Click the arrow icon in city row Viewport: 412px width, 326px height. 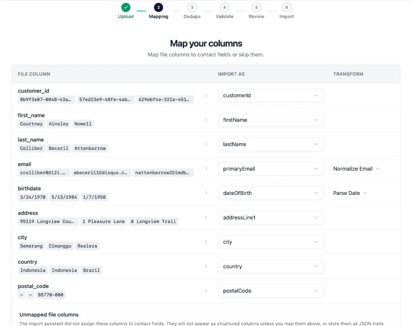point(206,242)
